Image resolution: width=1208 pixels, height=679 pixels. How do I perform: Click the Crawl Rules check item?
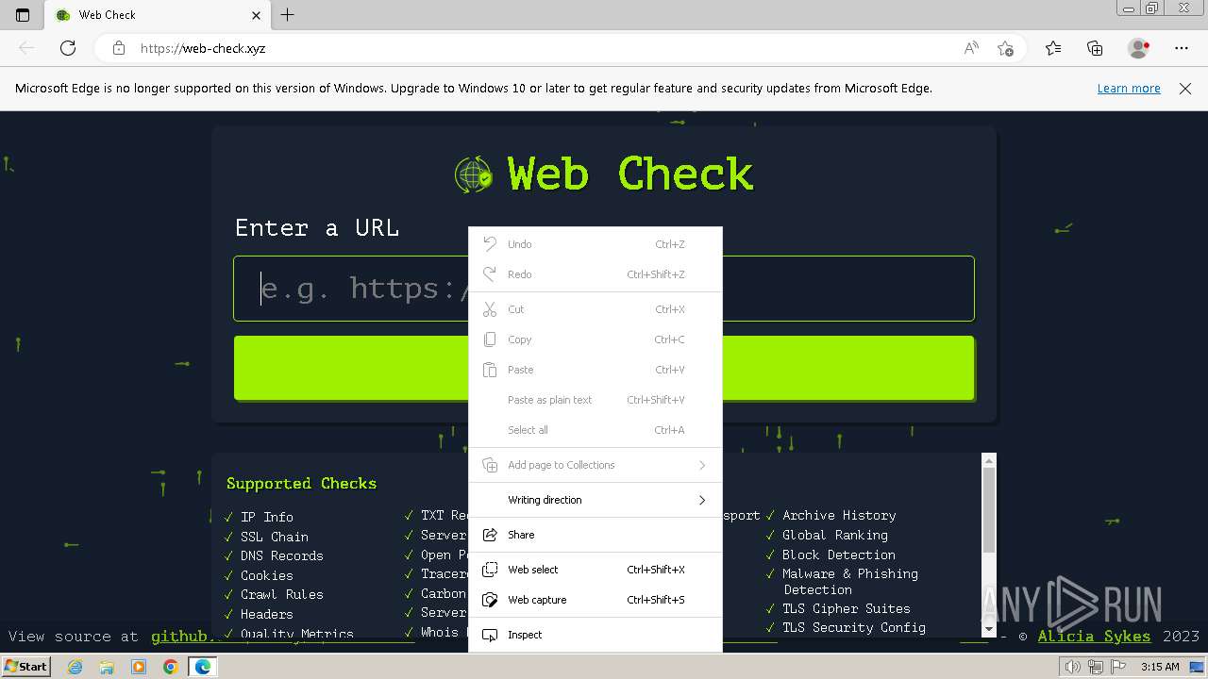281,594
